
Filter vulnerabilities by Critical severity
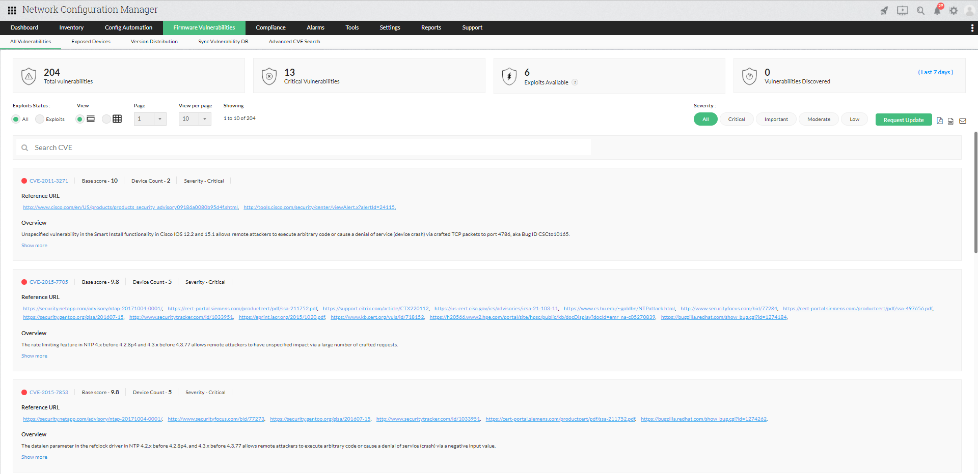coord(737,119)
